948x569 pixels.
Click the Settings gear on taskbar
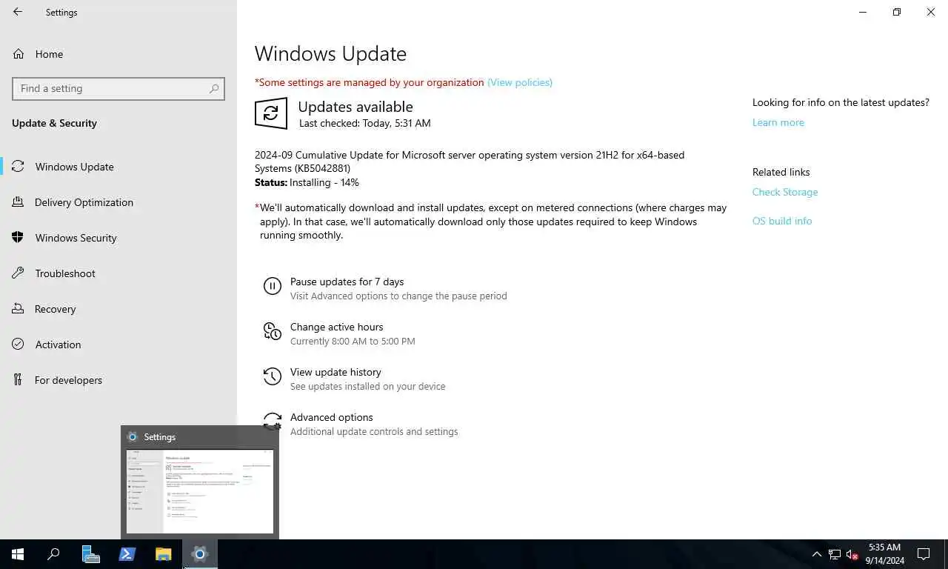coord(199,554)
